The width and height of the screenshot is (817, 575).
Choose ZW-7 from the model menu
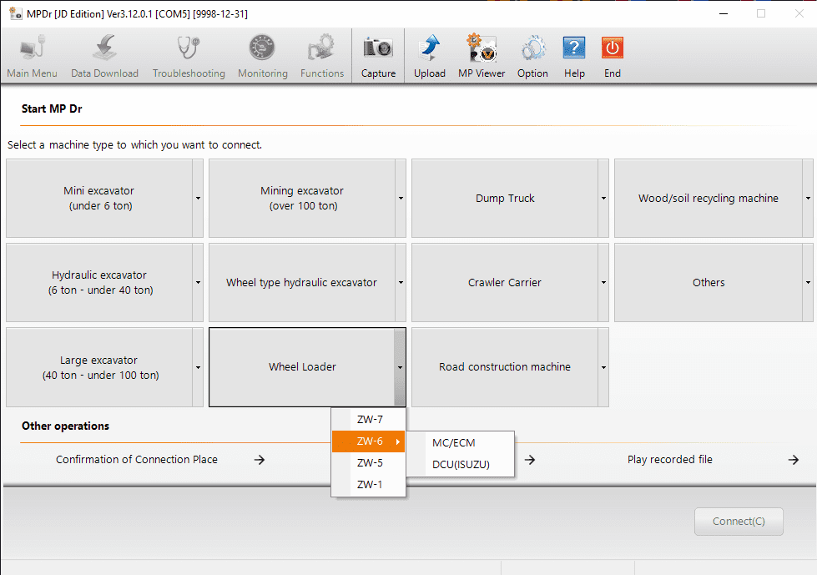click(x=369, y=420)
